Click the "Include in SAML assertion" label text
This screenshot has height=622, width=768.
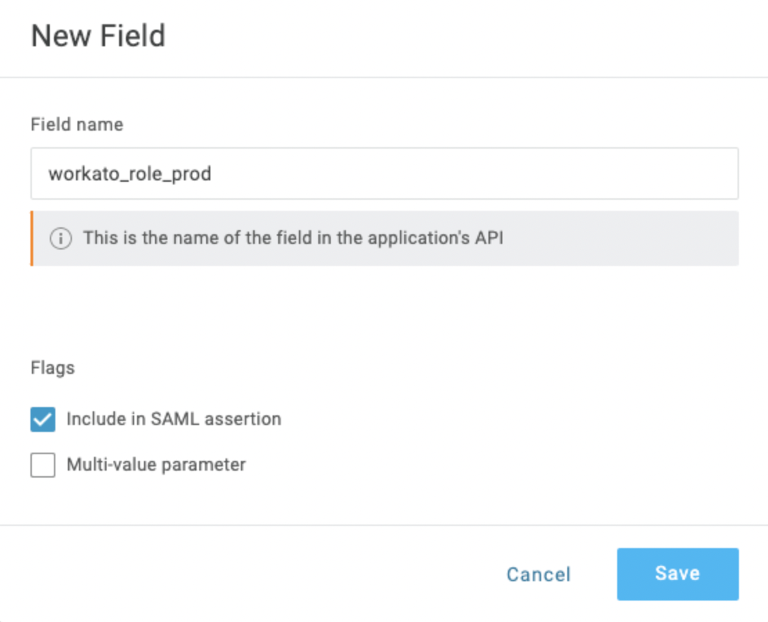174,419
